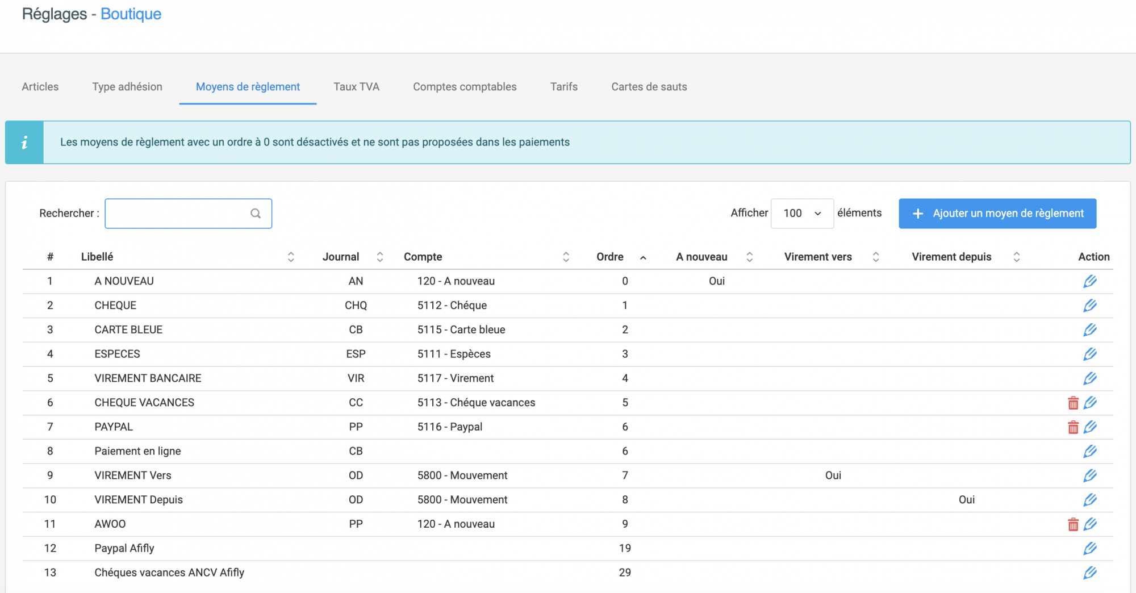Edit the AWOO payment method

(x=1089, y=524)
